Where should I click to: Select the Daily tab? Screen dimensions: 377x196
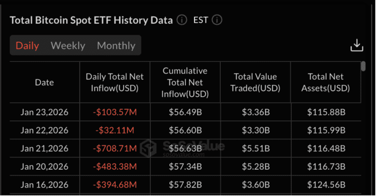pos(27,45)
